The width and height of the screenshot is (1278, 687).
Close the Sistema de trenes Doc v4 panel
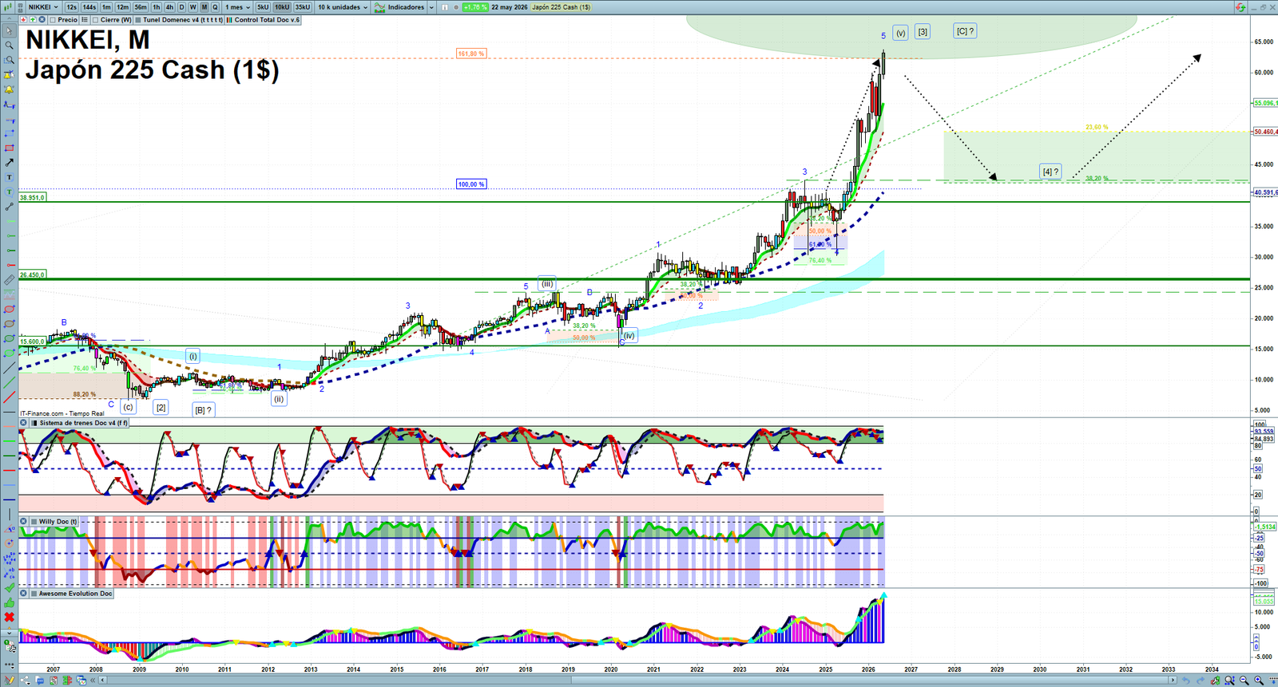pos(23,423)
